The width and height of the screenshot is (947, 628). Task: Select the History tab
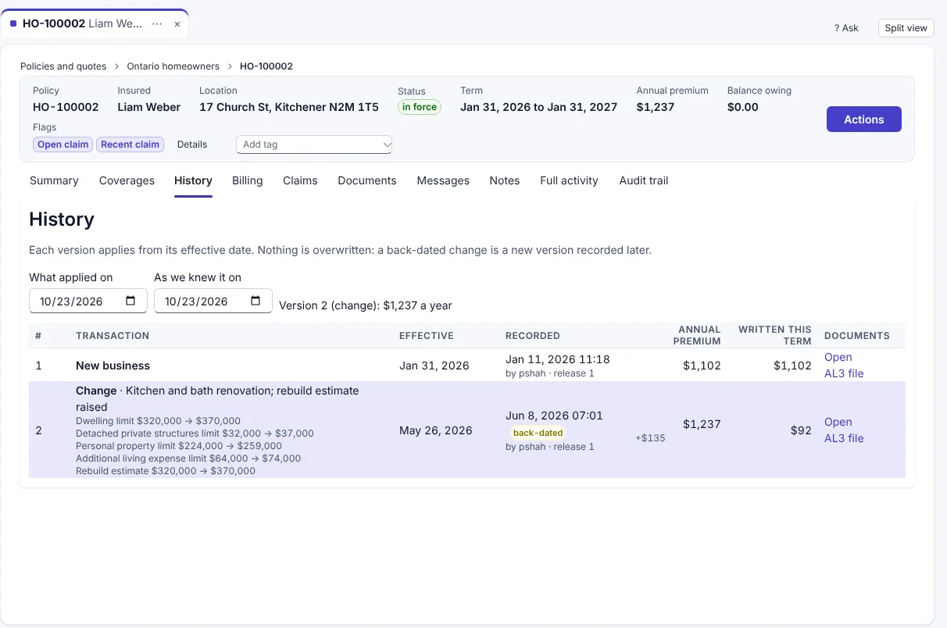coord(193,180)
